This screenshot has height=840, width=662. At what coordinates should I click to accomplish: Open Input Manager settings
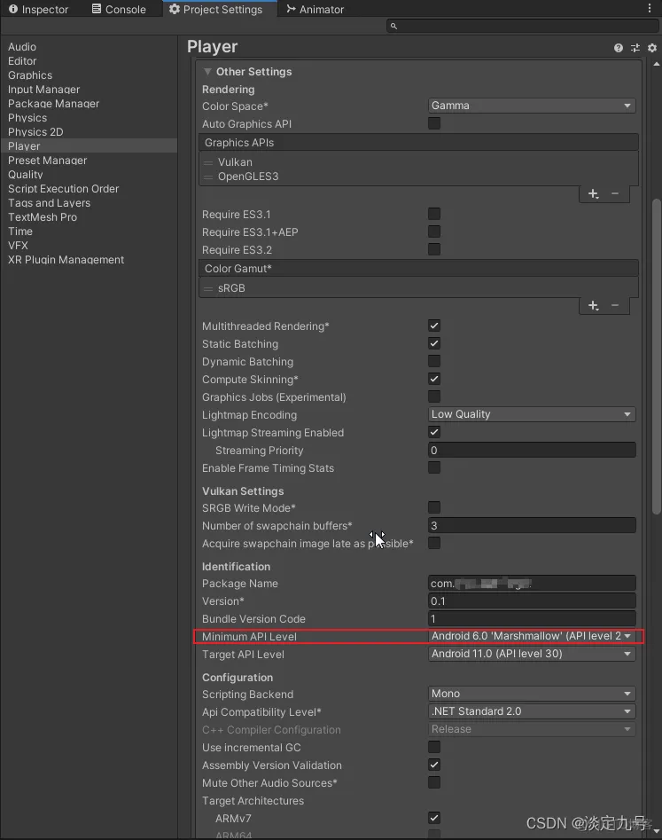pos(44,90)
